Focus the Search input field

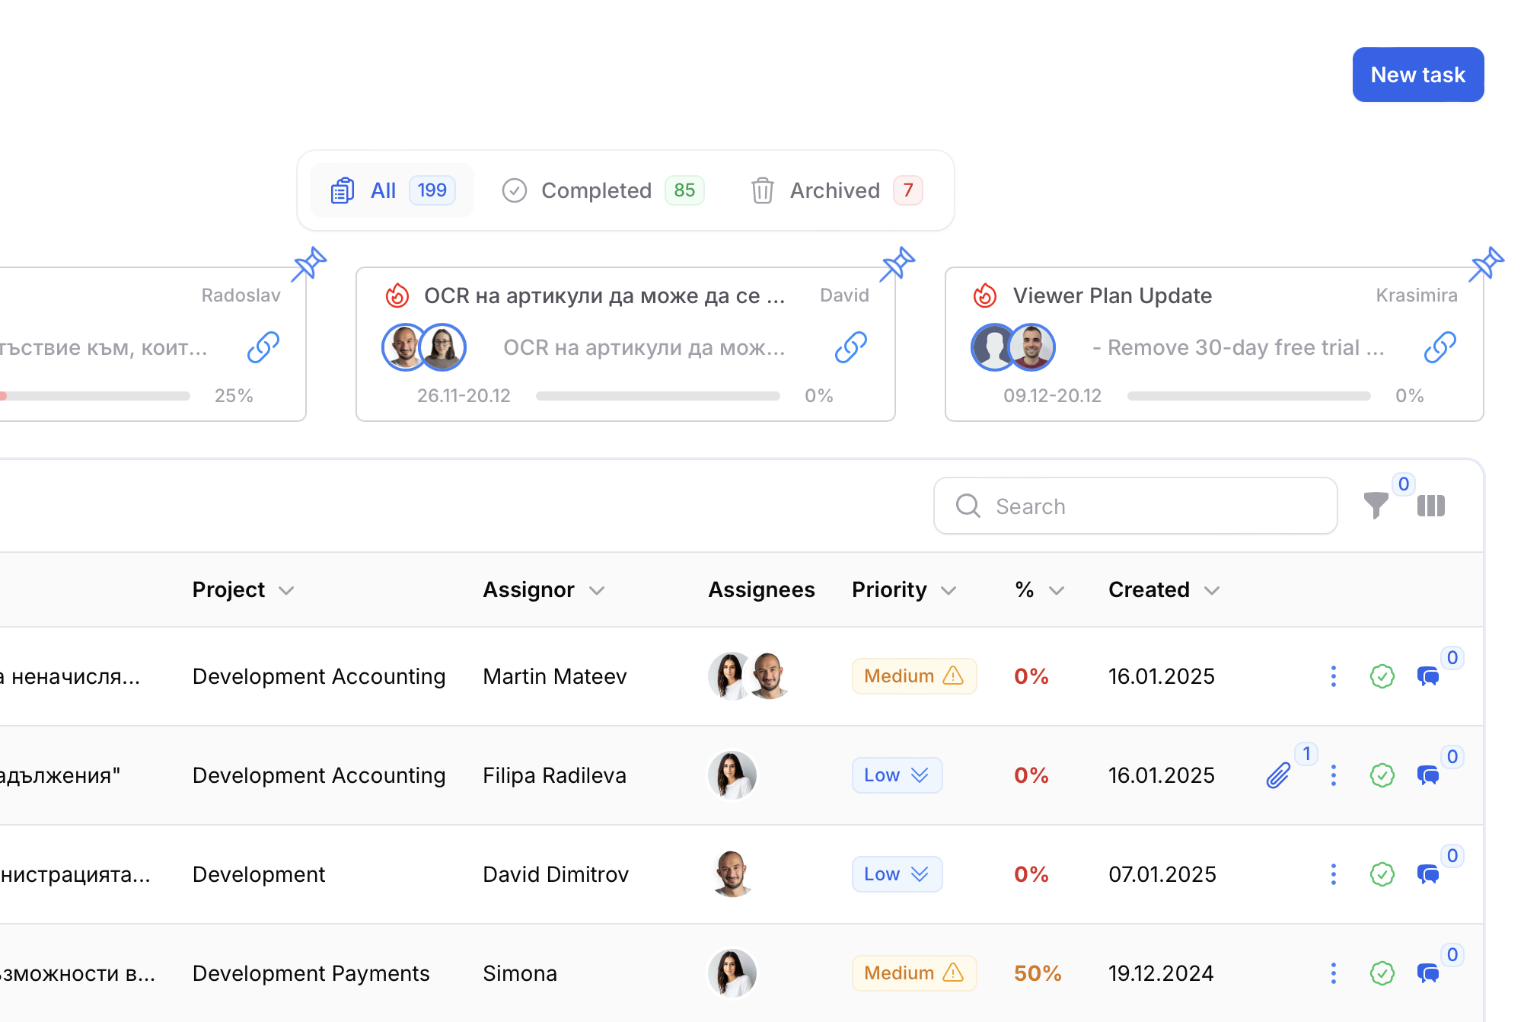(x=1135, y=506)
